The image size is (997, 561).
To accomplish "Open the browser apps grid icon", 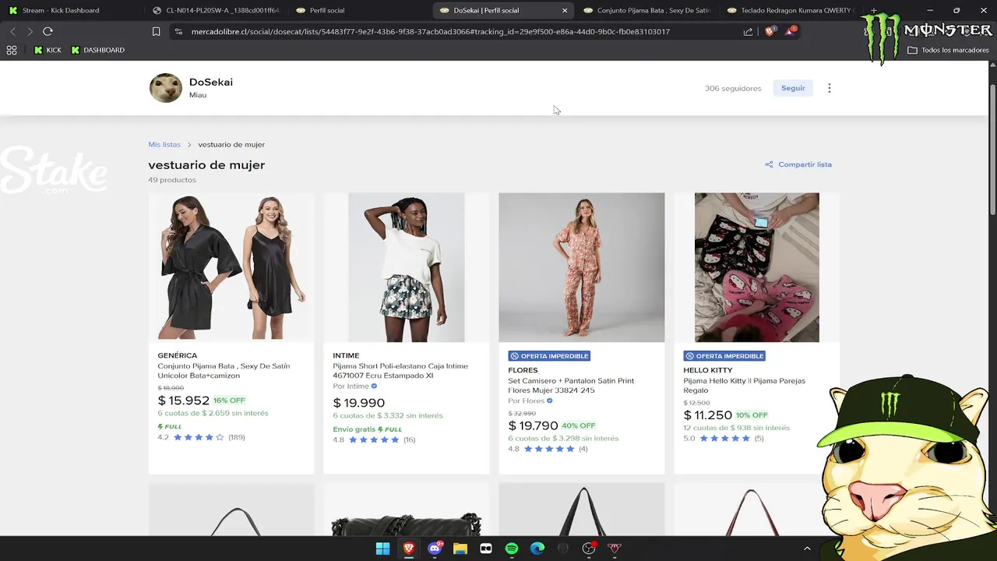I will pyautogui.click(x=12, y=50).
